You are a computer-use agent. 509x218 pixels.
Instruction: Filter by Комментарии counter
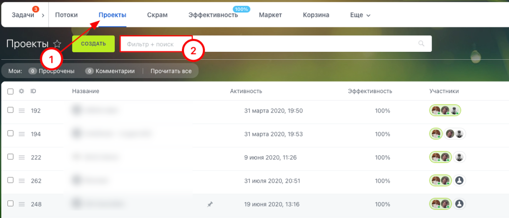point(110,71)
